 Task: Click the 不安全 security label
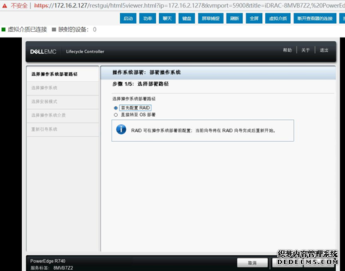[x=19, y=6]
